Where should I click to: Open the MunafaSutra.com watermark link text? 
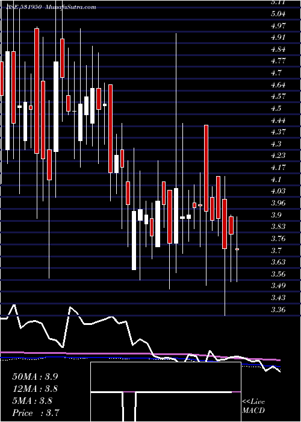70,7
